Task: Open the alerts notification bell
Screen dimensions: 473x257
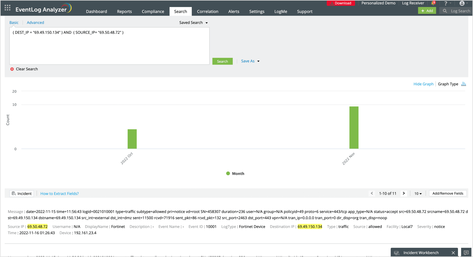Action: tap(433, 3)
